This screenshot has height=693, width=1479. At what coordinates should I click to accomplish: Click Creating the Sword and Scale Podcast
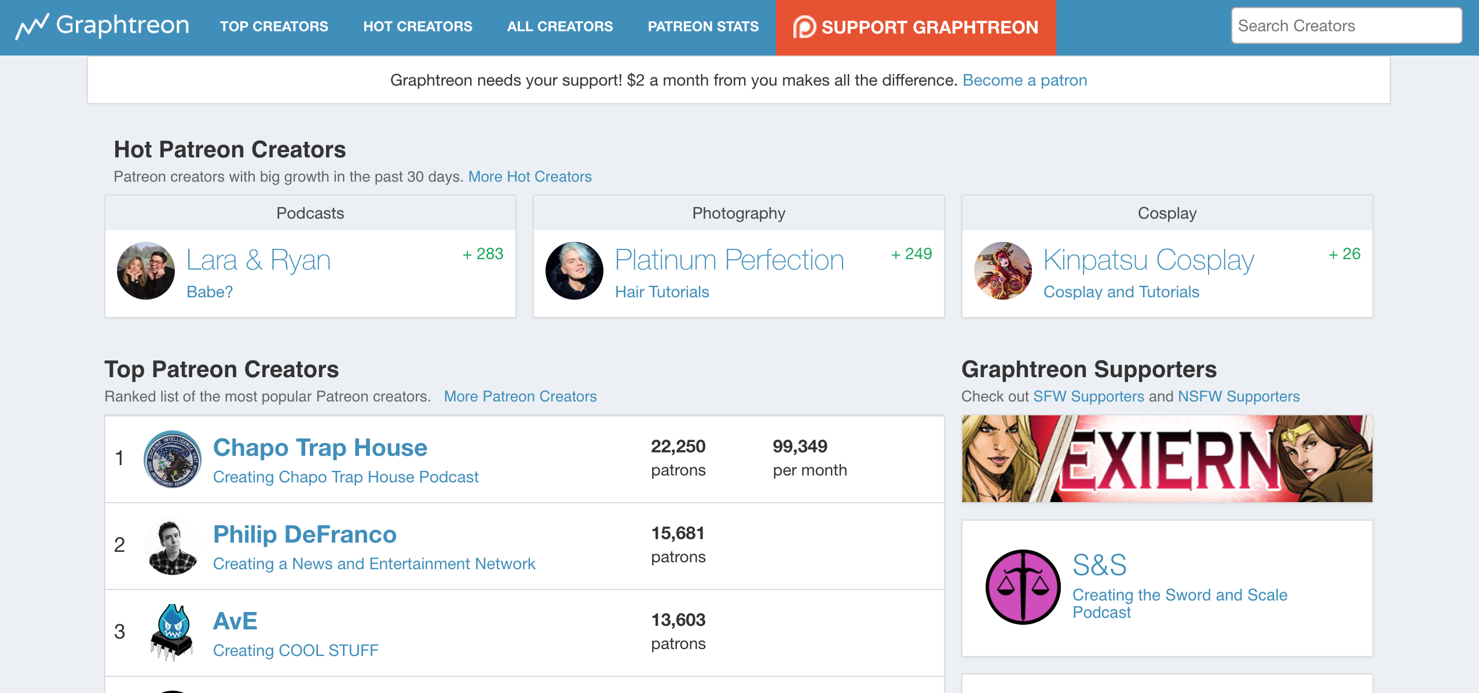pyautogui.click(x=1180, y=603)
